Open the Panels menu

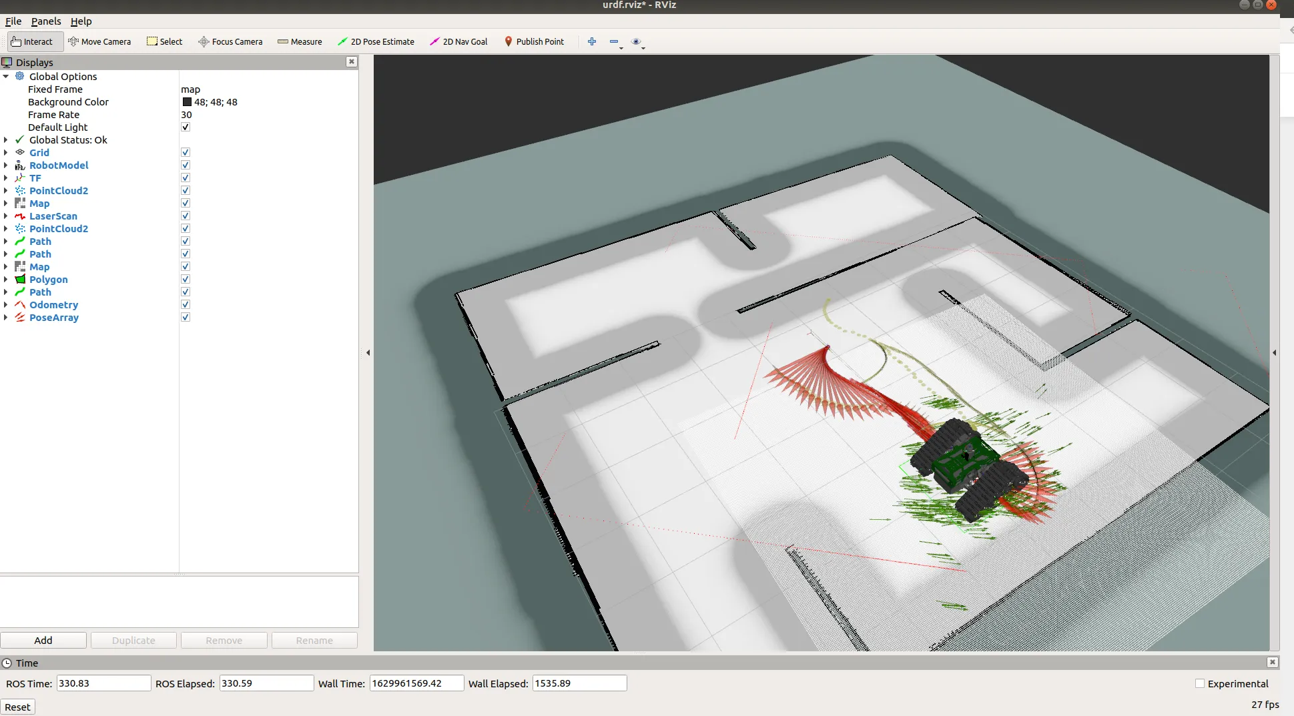46,21
